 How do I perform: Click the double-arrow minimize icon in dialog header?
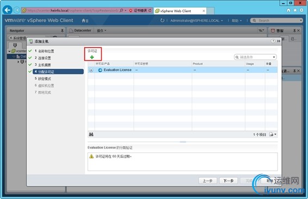(x=279, y=41)
